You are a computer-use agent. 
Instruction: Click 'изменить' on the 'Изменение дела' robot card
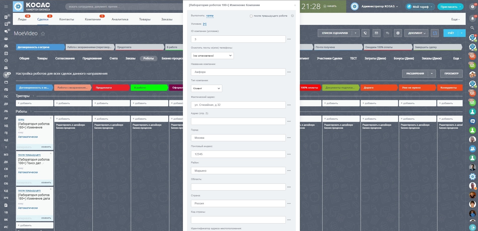(x=46, y=218)
